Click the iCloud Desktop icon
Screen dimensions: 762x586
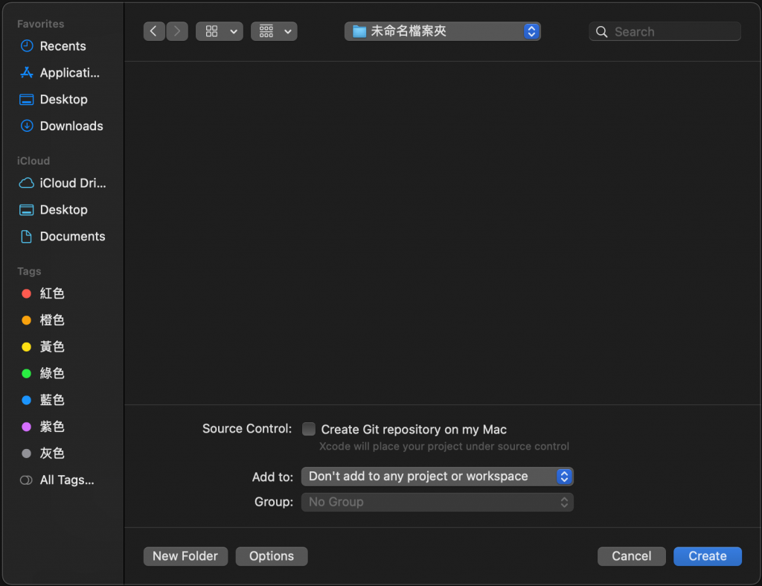click(x=27, y=210)
